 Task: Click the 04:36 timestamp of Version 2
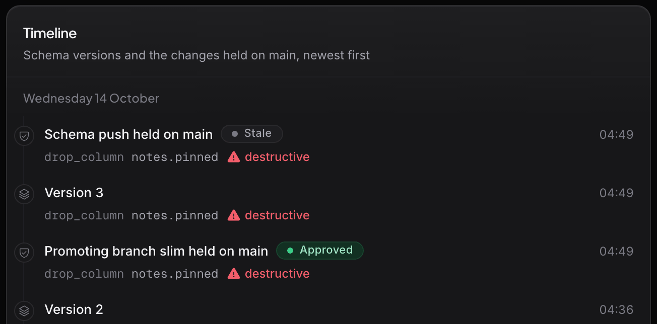coord(616,309)
